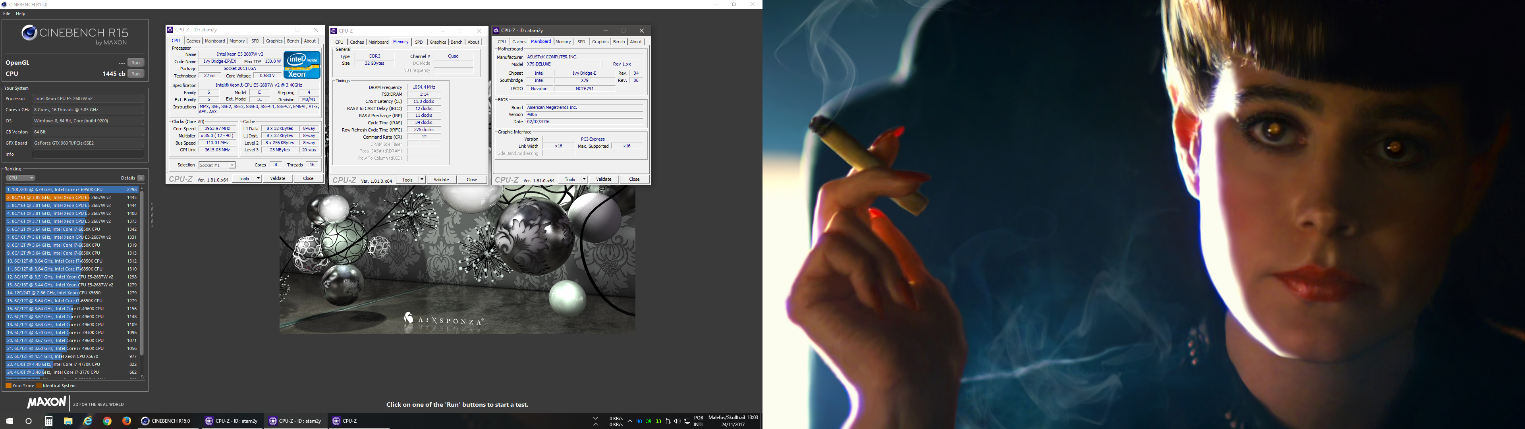
Task: Open Graphics tab in middle CPU-Z Memory window
Action: (x=438, y=42)
